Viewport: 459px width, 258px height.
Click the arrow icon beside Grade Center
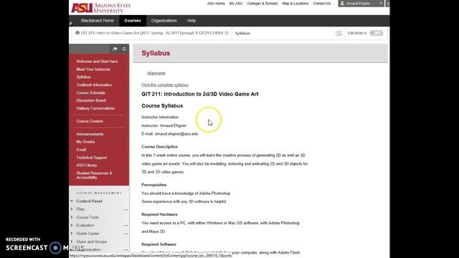pos(126,234)
